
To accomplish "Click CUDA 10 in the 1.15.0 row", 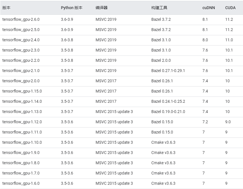I will pyautogui.click(x=227, y=91).
